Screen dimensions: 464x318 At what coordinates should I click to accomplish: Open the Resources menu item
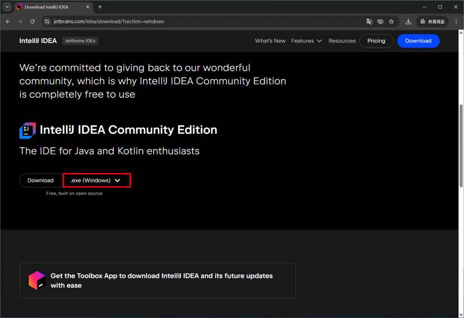click(342, 41)
